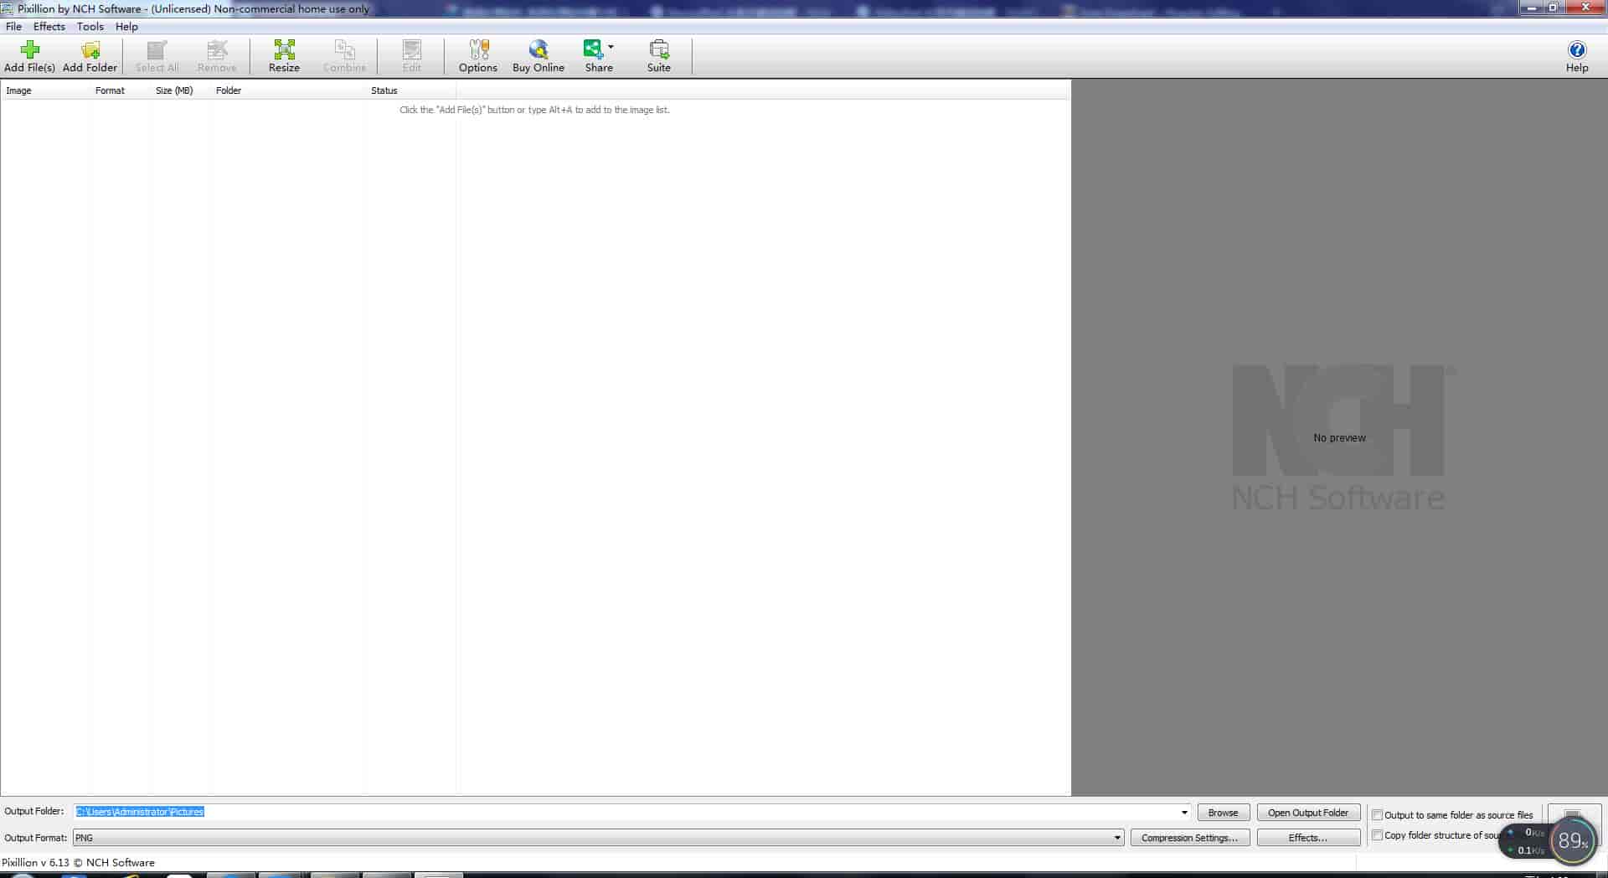Expand the Share button's dropdown arrow
Viewport: 1608px width, 878px height.
coord(611,47)
